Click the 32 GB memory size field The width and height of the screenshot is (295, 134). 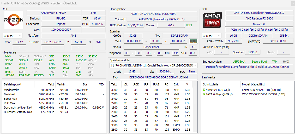133,36
